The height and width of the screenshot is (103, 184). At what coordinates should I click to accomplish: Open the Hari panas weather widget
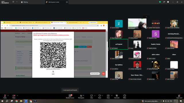150,101
